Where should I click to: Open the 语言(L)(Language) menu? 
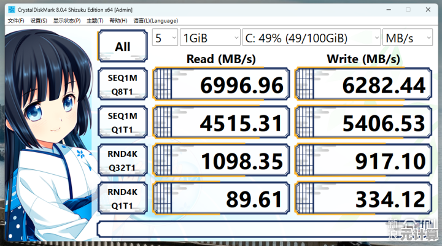(x=155, y=21)
